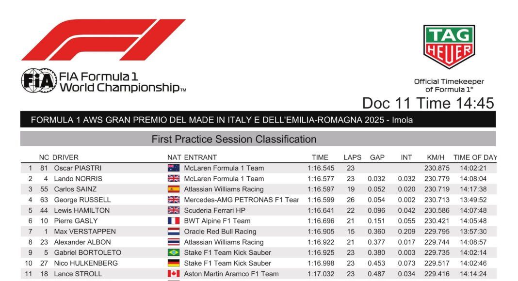This screenshot has width=518, height=281.
Task: Click Lewis Hamilton's driver name
Action: 81,210
